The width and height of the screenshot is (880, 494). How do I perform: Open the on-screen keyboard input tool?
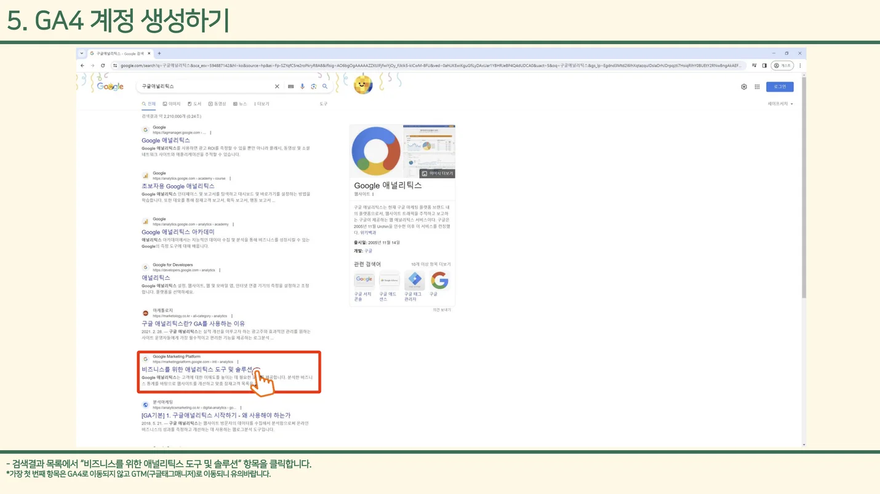coord(290,87)
